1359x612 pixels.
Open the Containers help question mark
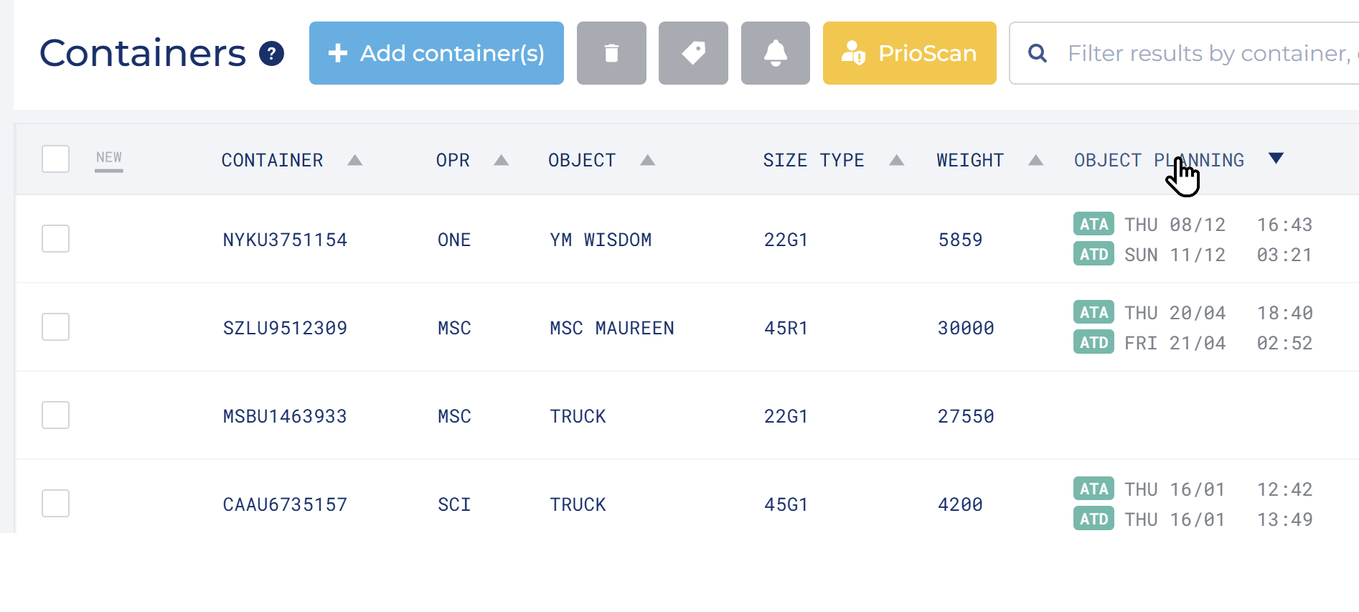[x=271, y=53]
